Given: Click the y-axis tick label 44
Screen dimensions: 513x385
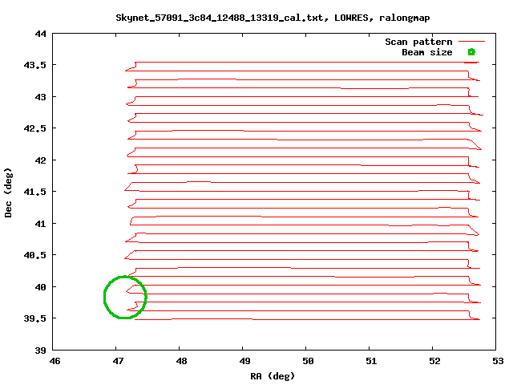Looking at the screenshot, I should [x=41, y=34].
